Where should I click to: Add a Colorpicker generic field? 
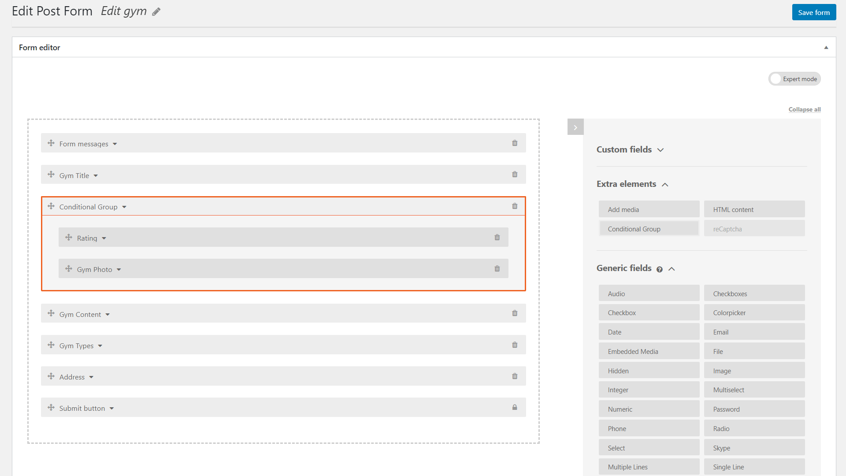[x=754, y=312]
